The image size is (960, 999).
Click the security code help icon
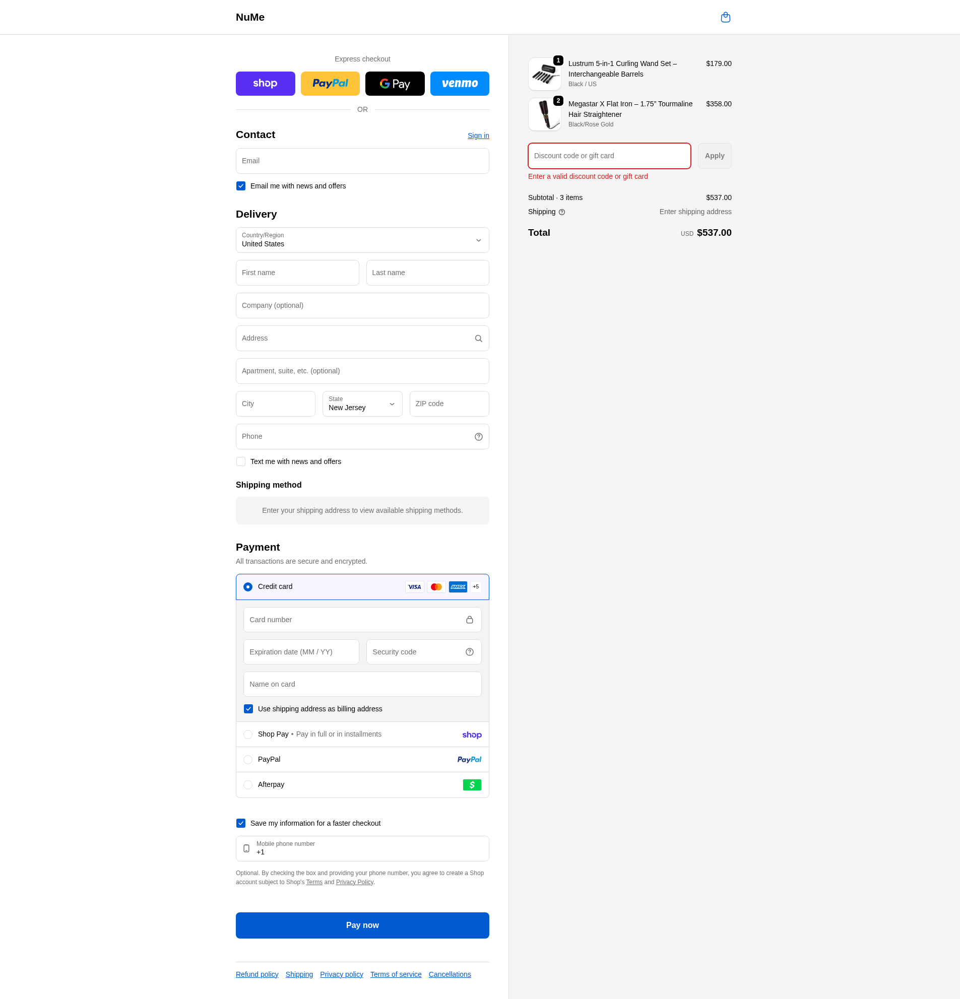(469, 652)
